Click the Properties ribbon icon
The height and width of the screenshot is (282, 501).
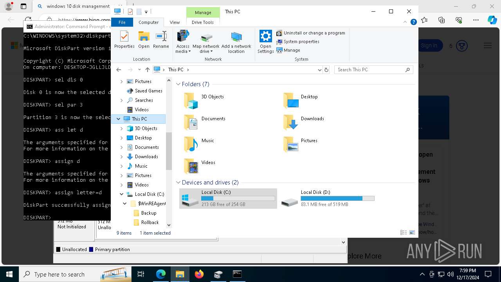124,39
